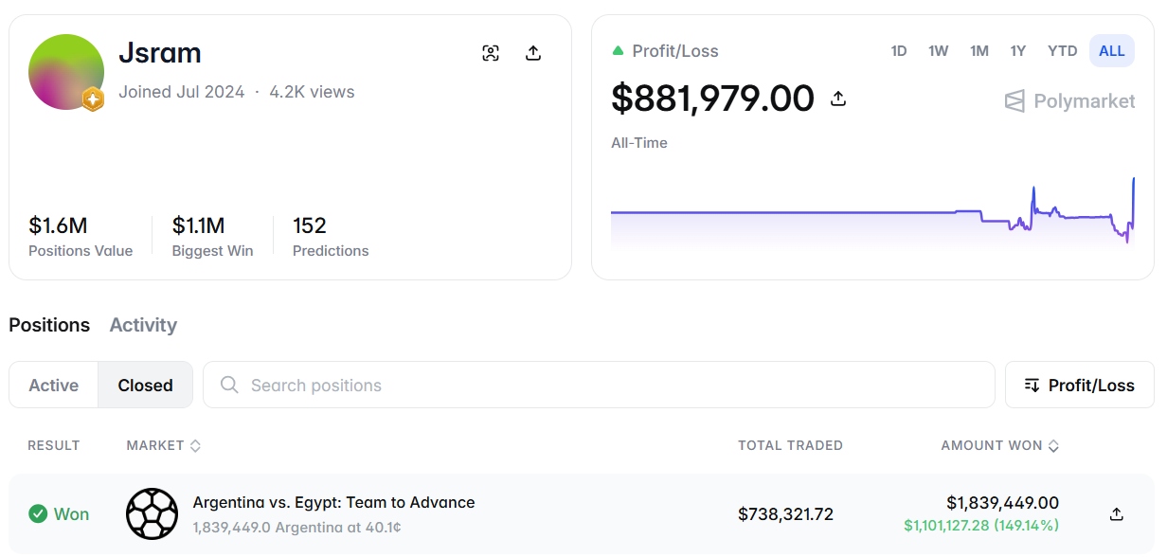Select the ALL time range

(x=1112, y=51)
